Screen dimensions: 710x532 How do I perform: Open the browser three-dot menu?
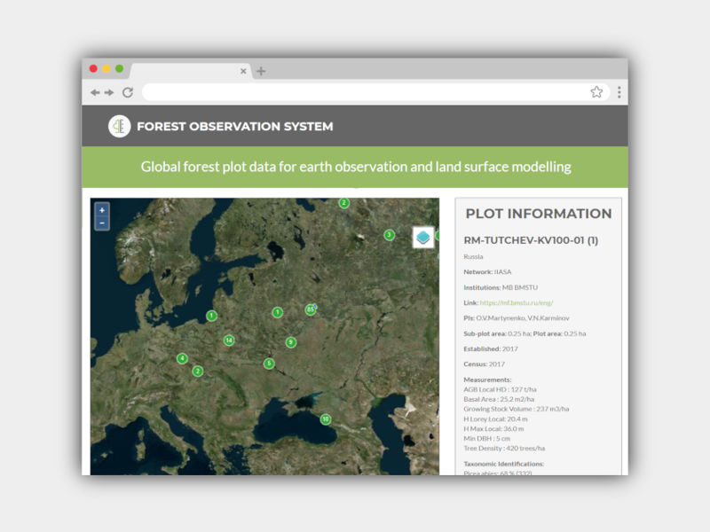coord(619,92)
